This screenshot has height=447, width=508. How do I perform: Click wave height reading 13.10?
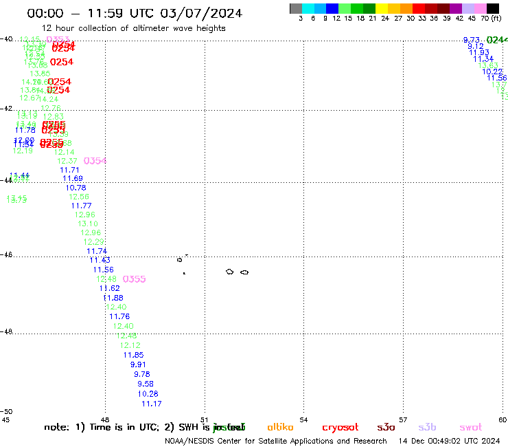tap(87, 223)
